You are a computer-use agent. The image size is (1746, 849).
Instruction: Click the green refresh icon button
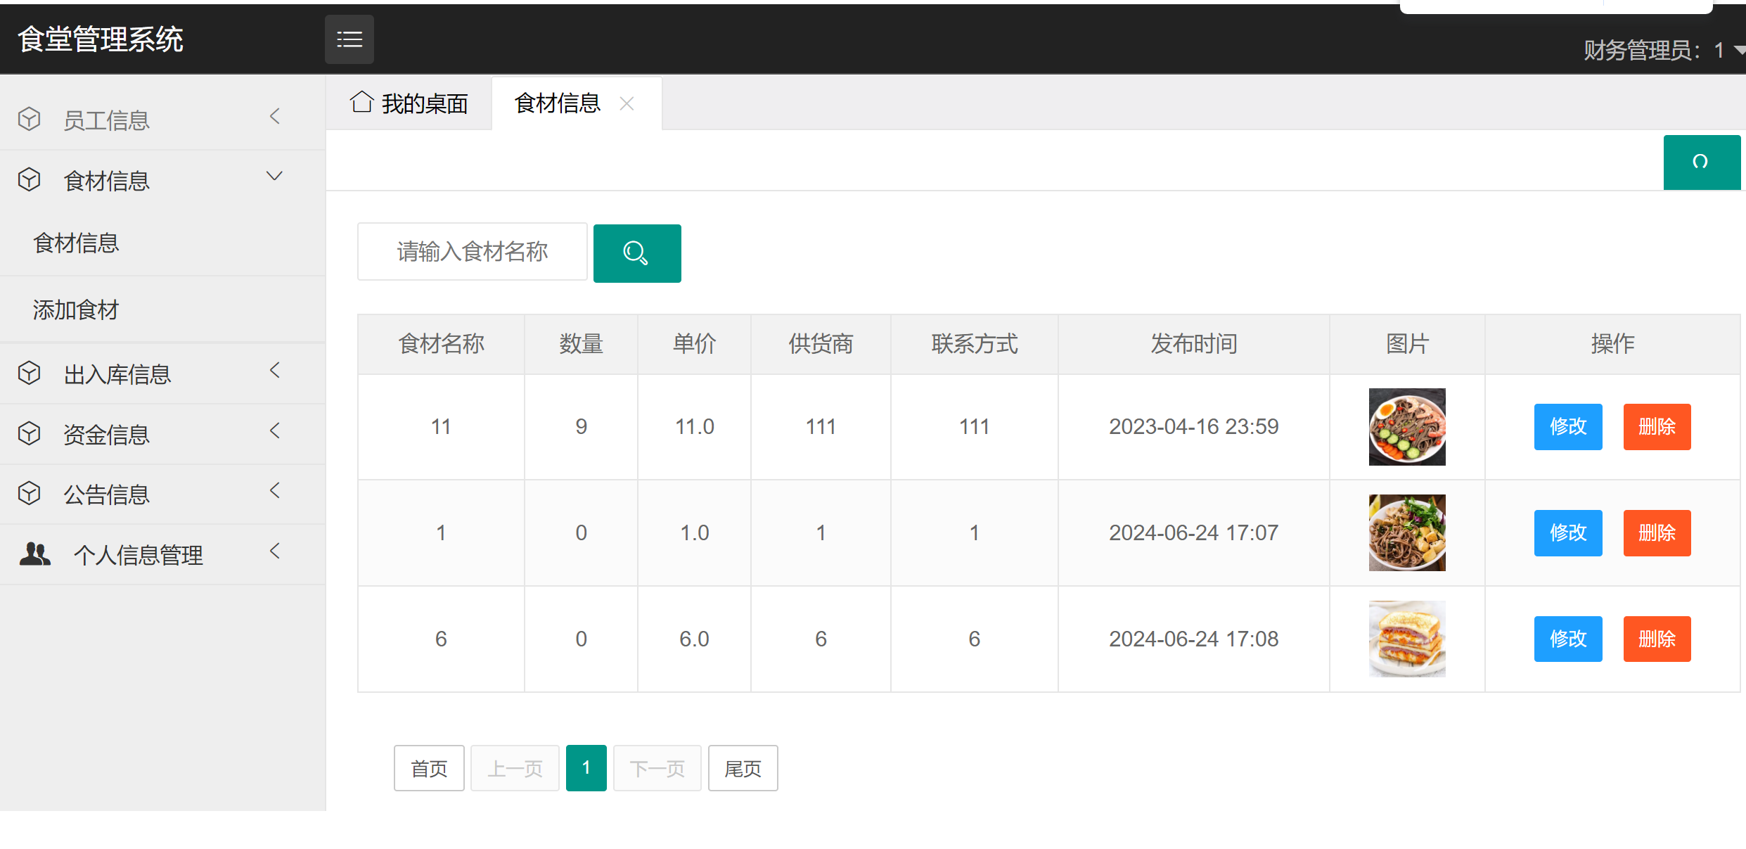pyautogui.click(x=1700, y=162)
